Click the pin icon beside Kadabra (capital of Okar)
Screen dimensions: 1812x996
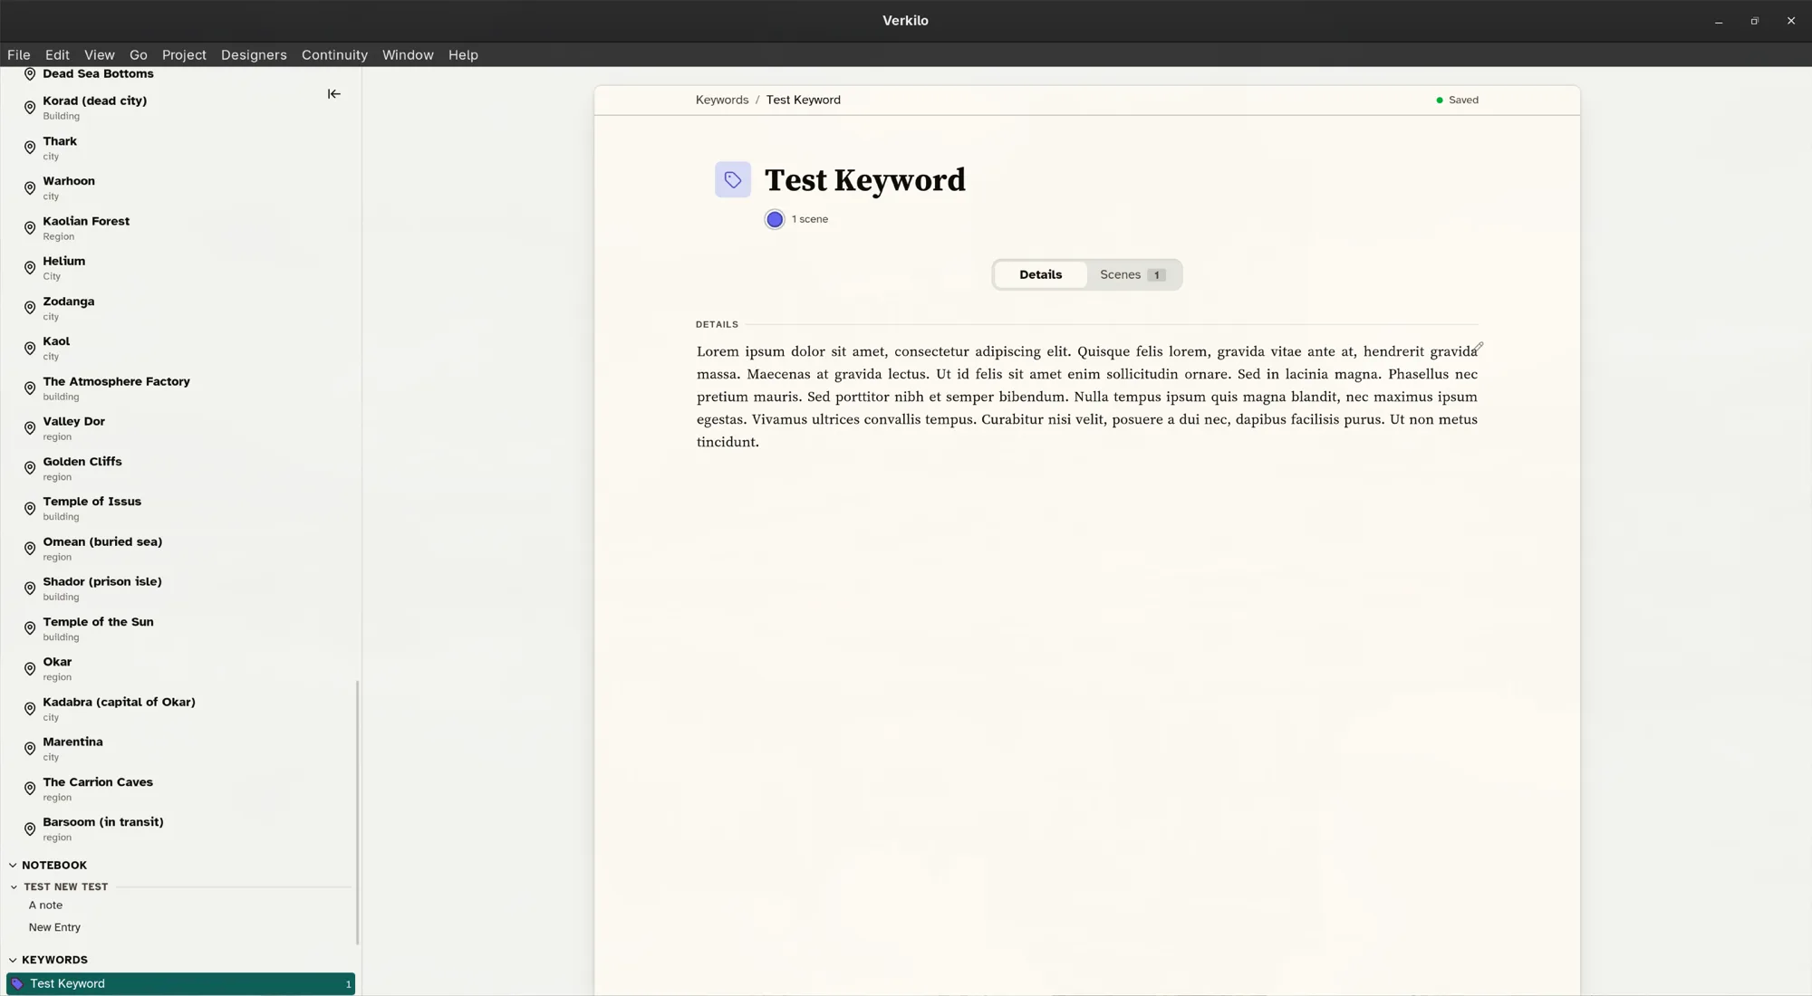(30, 709)
